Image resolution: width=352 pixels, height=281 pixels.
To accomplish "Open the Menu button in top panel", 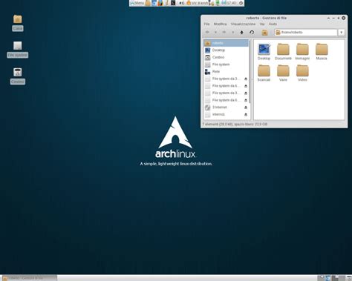I will (137, 3).
